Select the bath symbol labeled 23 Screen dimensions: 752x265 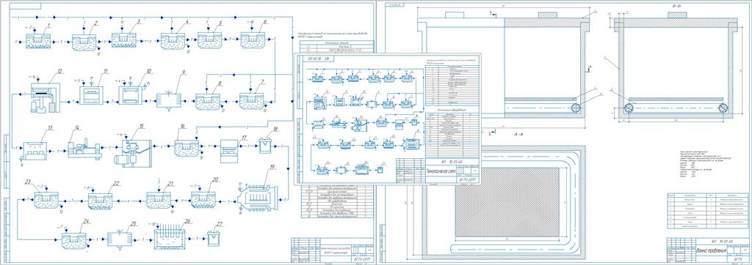(x=46, y=200)
